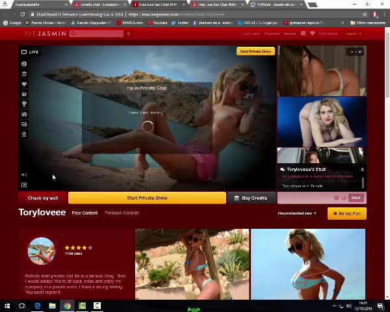Viewport: 390px width, 312px height.
Task: Click the heart favorite icon in sidebar
Action: click(x=24, y=84)
